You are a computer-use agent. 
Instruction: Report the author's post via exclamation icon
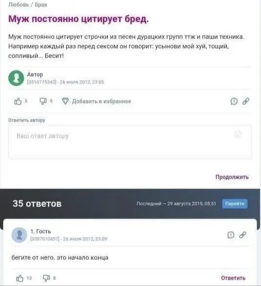coord(234,101)
